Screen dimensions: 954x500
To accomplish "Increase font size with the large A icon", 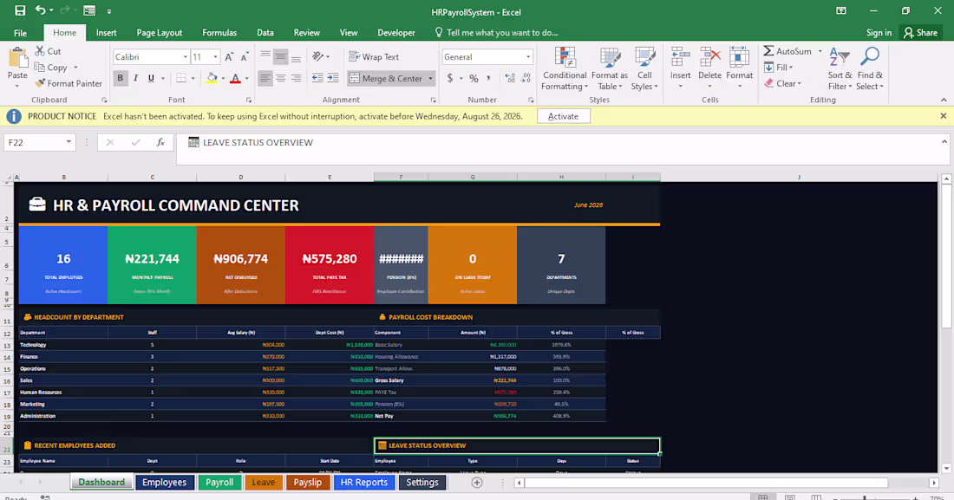I will pyautogui.click(x=229, y=56).
